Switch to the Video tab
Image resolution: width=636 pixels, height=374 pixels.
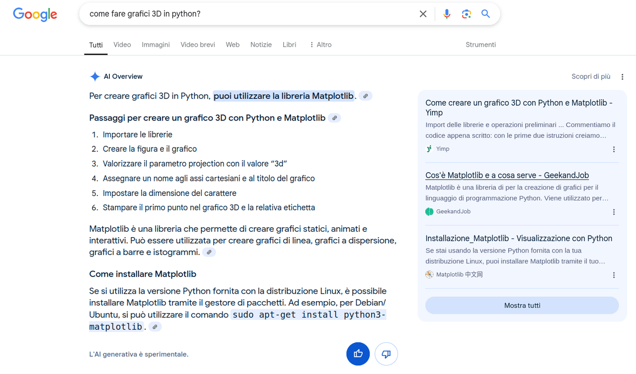(122, 45)
